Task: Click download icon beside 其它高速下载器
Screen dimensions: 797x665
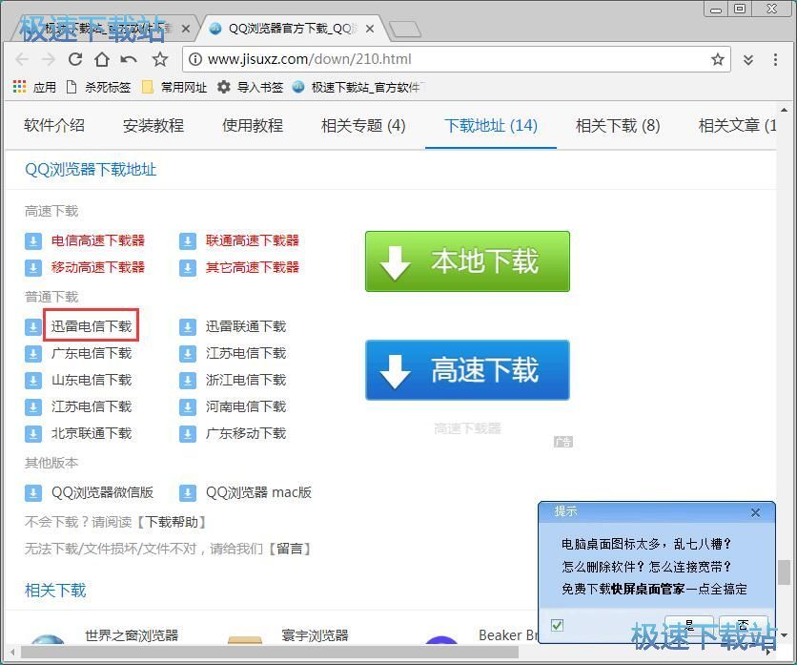Action: pos(188,268)
